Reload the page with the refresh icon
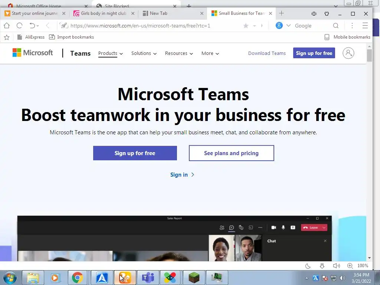The height and width of the screenshot is (285, 380). pyautogui.click(x=20, y=26)
